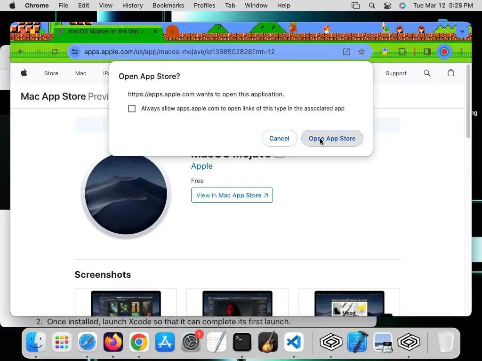Click the site information icon in address bar
The height and width of the screenshot is (361, 482).
(x=75, y=52)
